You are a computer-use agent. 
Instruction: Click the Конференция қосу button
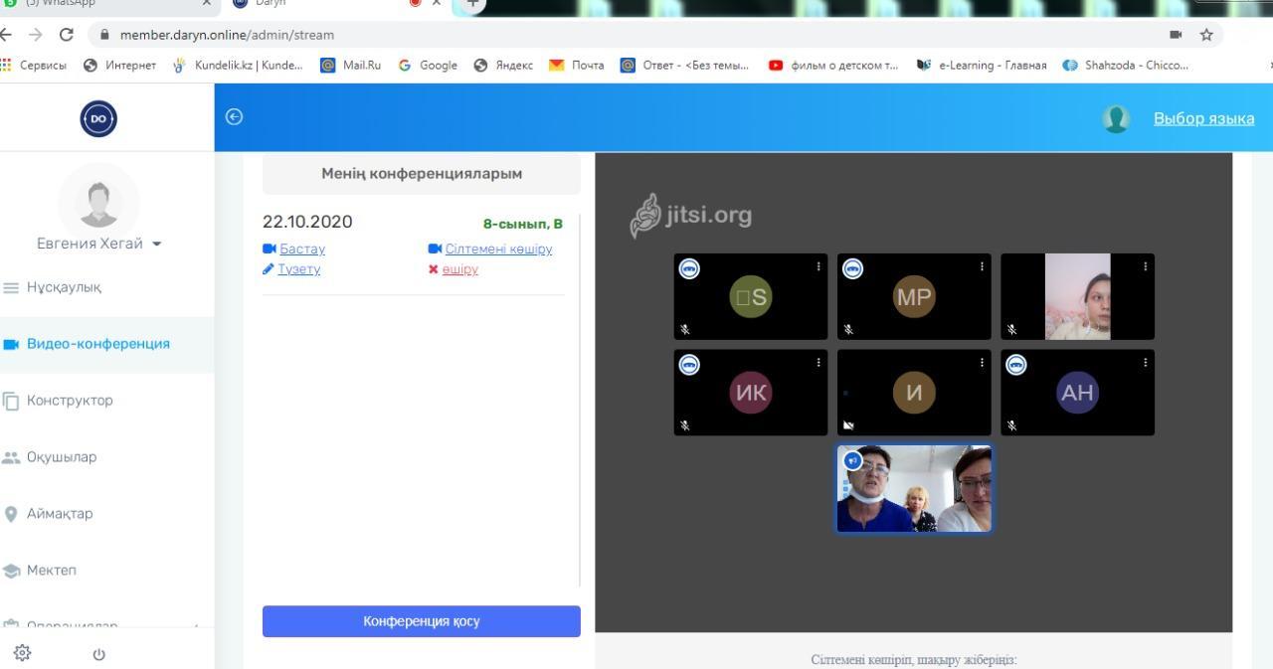click(422, 621)
